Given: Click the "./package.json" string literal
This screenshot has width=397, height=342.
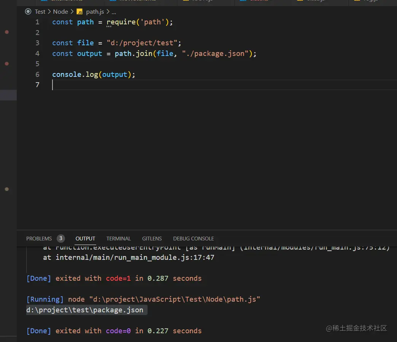Looking at the screenshot, I should tap(215, 54).
